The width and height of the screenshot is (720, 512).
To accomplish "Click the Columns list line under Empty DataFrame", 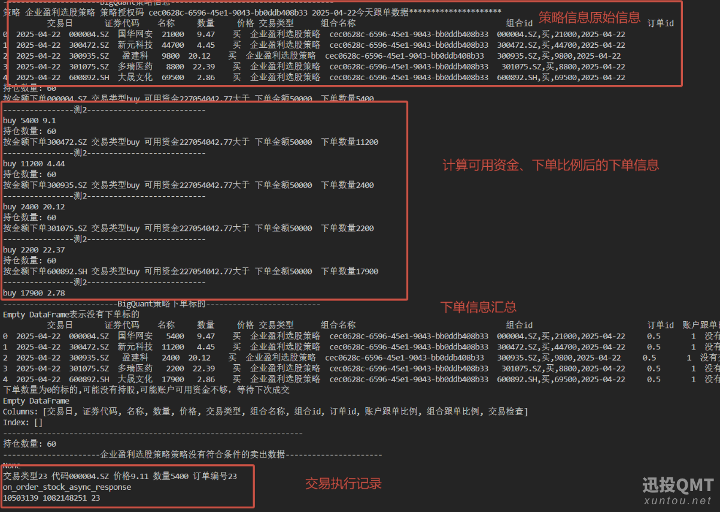I will 265,412.
